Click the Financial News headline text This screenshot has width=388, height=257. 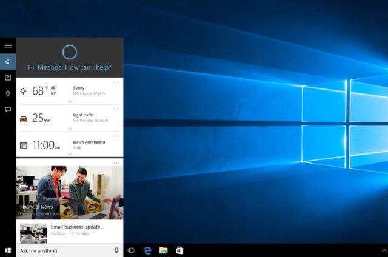pos(36,207)
